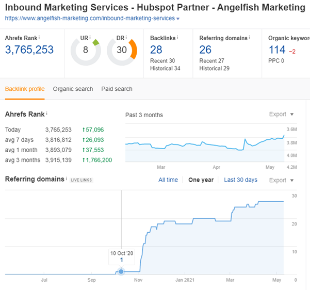The height and width of the screenshot is (290, 310).
Task: Switch to the Paid search tab
Action: pyautogui.click(x=117, y=89)
